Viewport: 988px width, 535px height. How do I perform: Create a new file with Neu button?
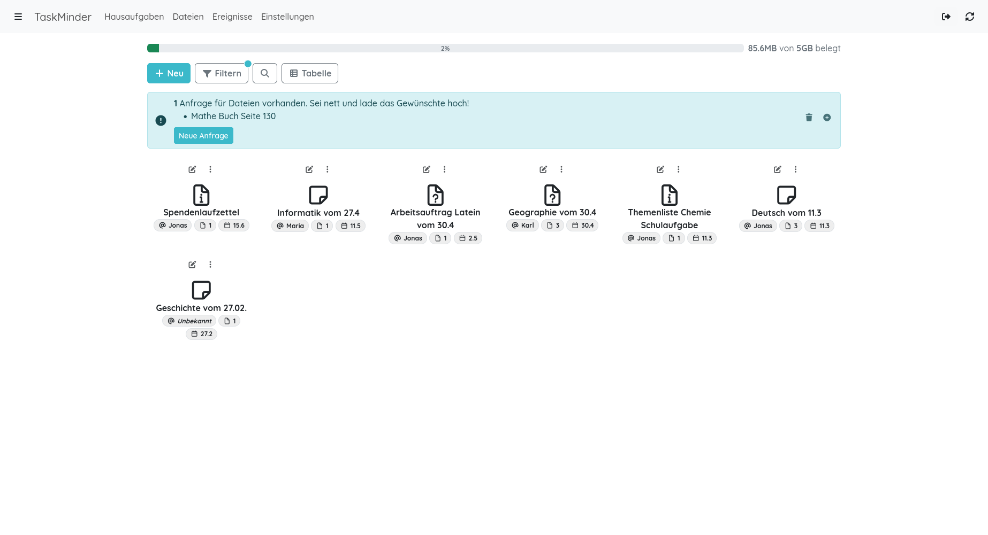coord(169,73)
